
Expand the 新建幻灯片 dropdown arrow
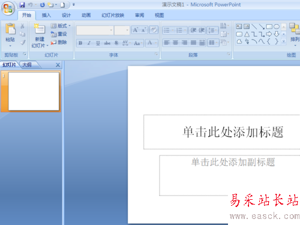pyautogui.click(x=47, y=46)
